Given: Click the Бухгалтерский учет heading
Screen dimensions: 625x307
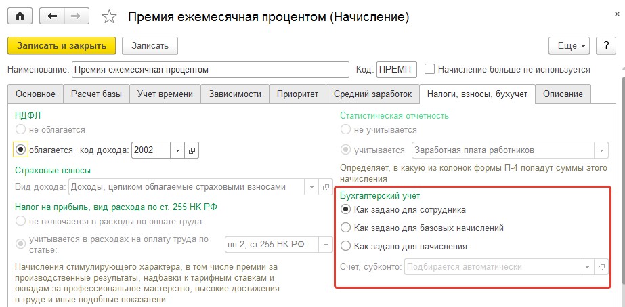Looking at the screenshot, I should click(x=380, y=196).
